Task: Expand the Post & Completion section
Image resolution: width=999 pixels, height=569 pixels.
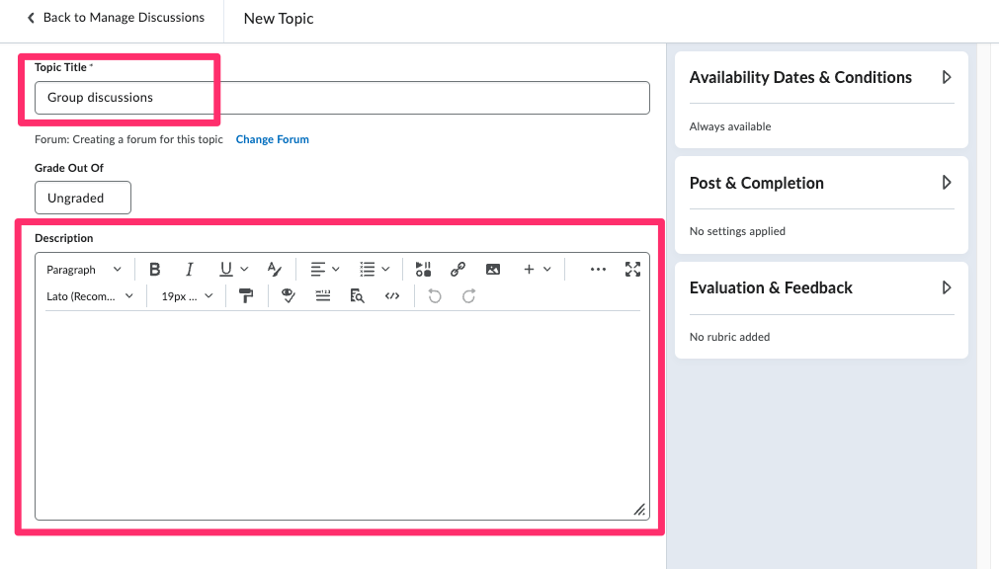Action: coord(946,183)
